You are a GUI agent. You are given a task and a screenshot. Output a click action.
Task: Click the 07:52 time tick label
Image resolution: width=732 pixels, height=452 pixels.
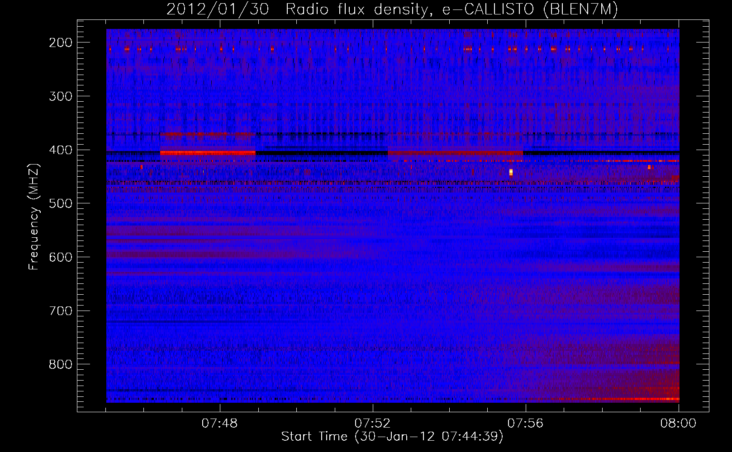tap(372, 424)
